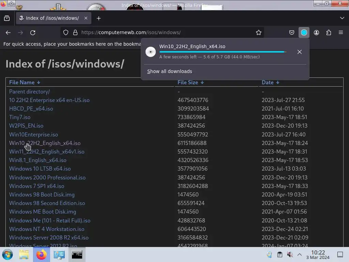Download Windows ME Boot Disk.img

coord(43,212)
